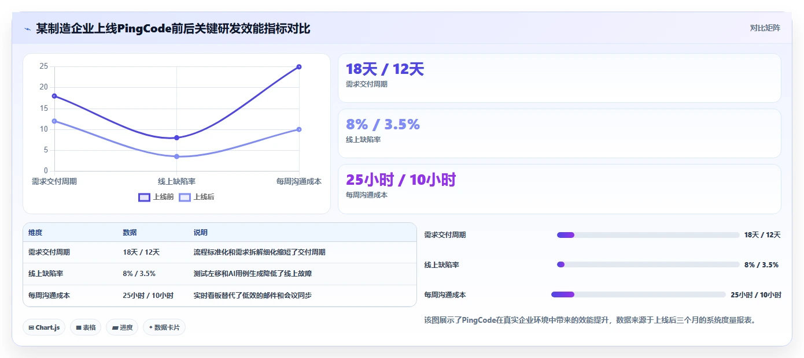Select the 18天 / 12天 data card
The image size is (804, 358).
pyautogui.click(x=559, y=78)
